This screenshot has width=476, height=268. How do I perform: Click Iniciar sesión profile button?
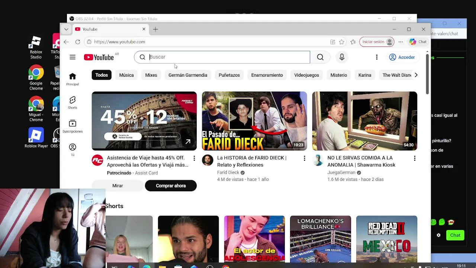pyautogui.click(x=377, y=42)
